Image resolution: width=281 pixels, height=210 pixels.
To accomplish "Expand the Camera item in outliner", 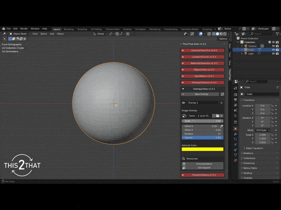I will coord(242,46).
